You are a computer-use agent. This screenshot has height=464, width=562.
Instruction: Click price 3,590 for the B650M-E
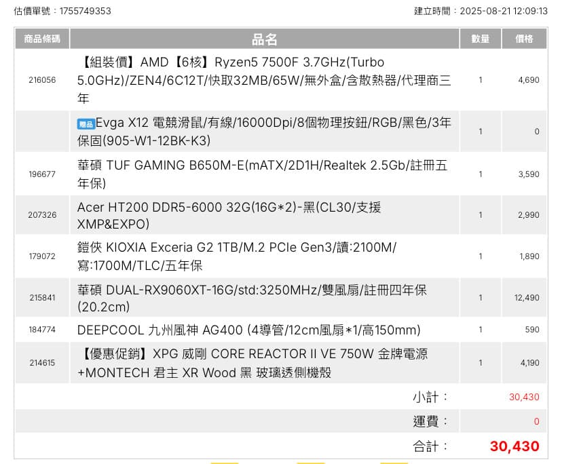coord(529,174)
